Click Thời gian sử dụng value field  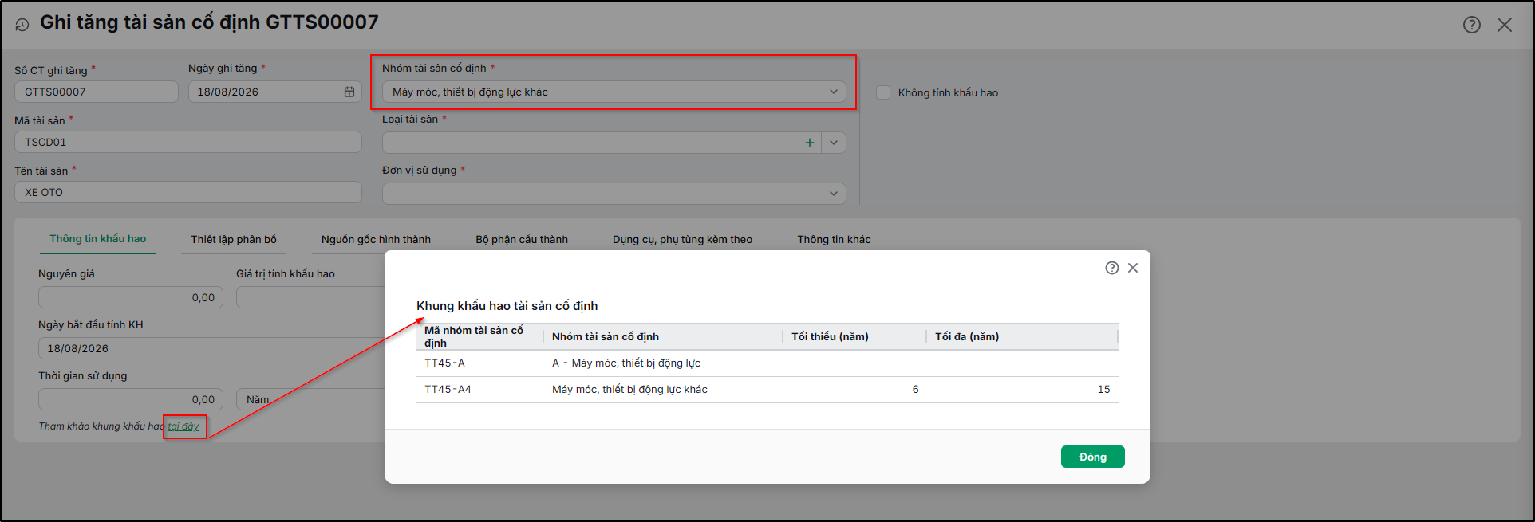click(x=131, y=399)
